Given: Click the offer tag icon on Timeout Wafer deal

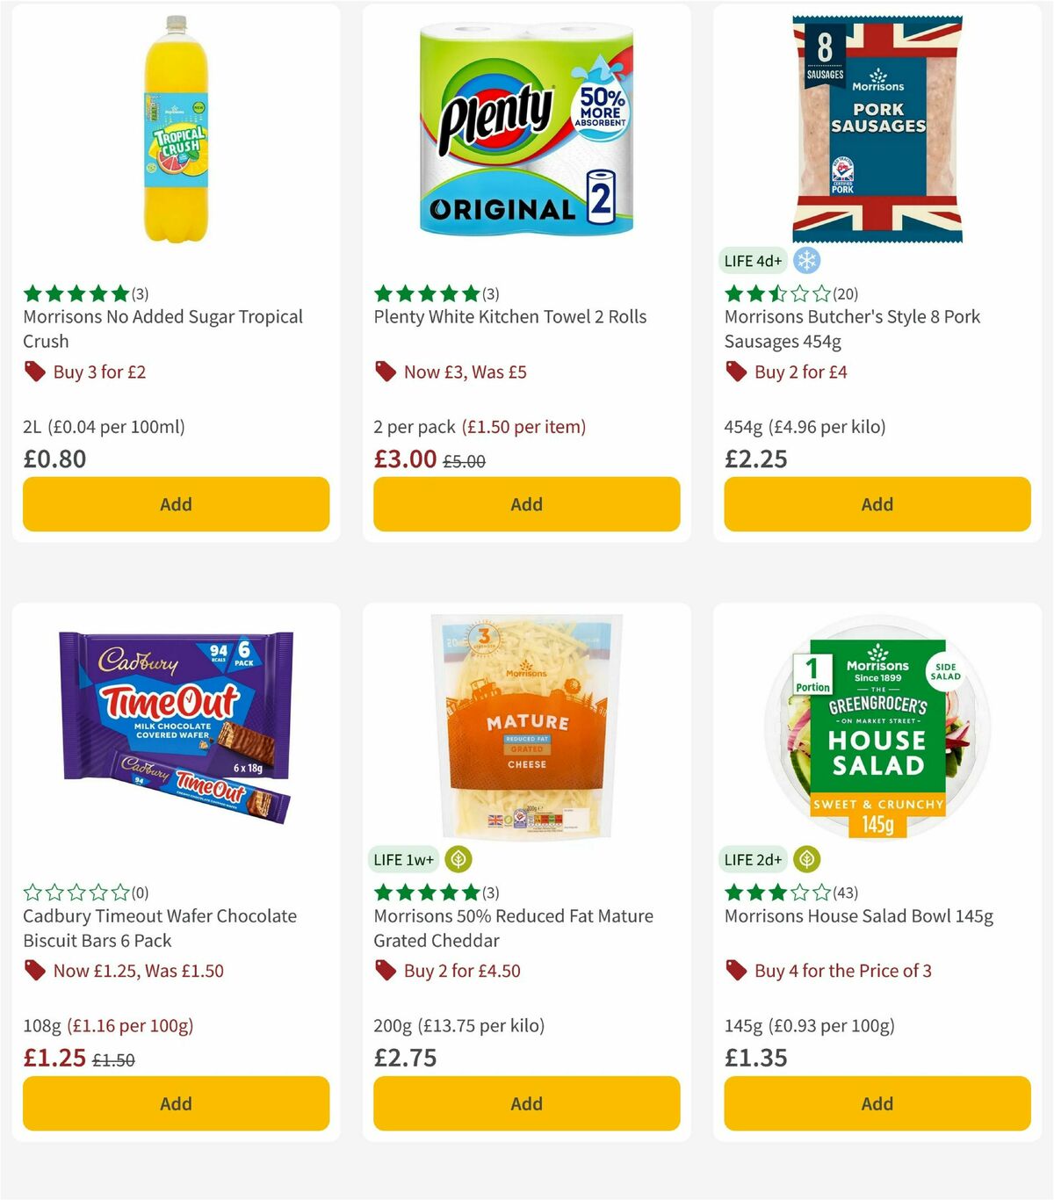Looking at the screenshot, I should [x=34, y=971].
